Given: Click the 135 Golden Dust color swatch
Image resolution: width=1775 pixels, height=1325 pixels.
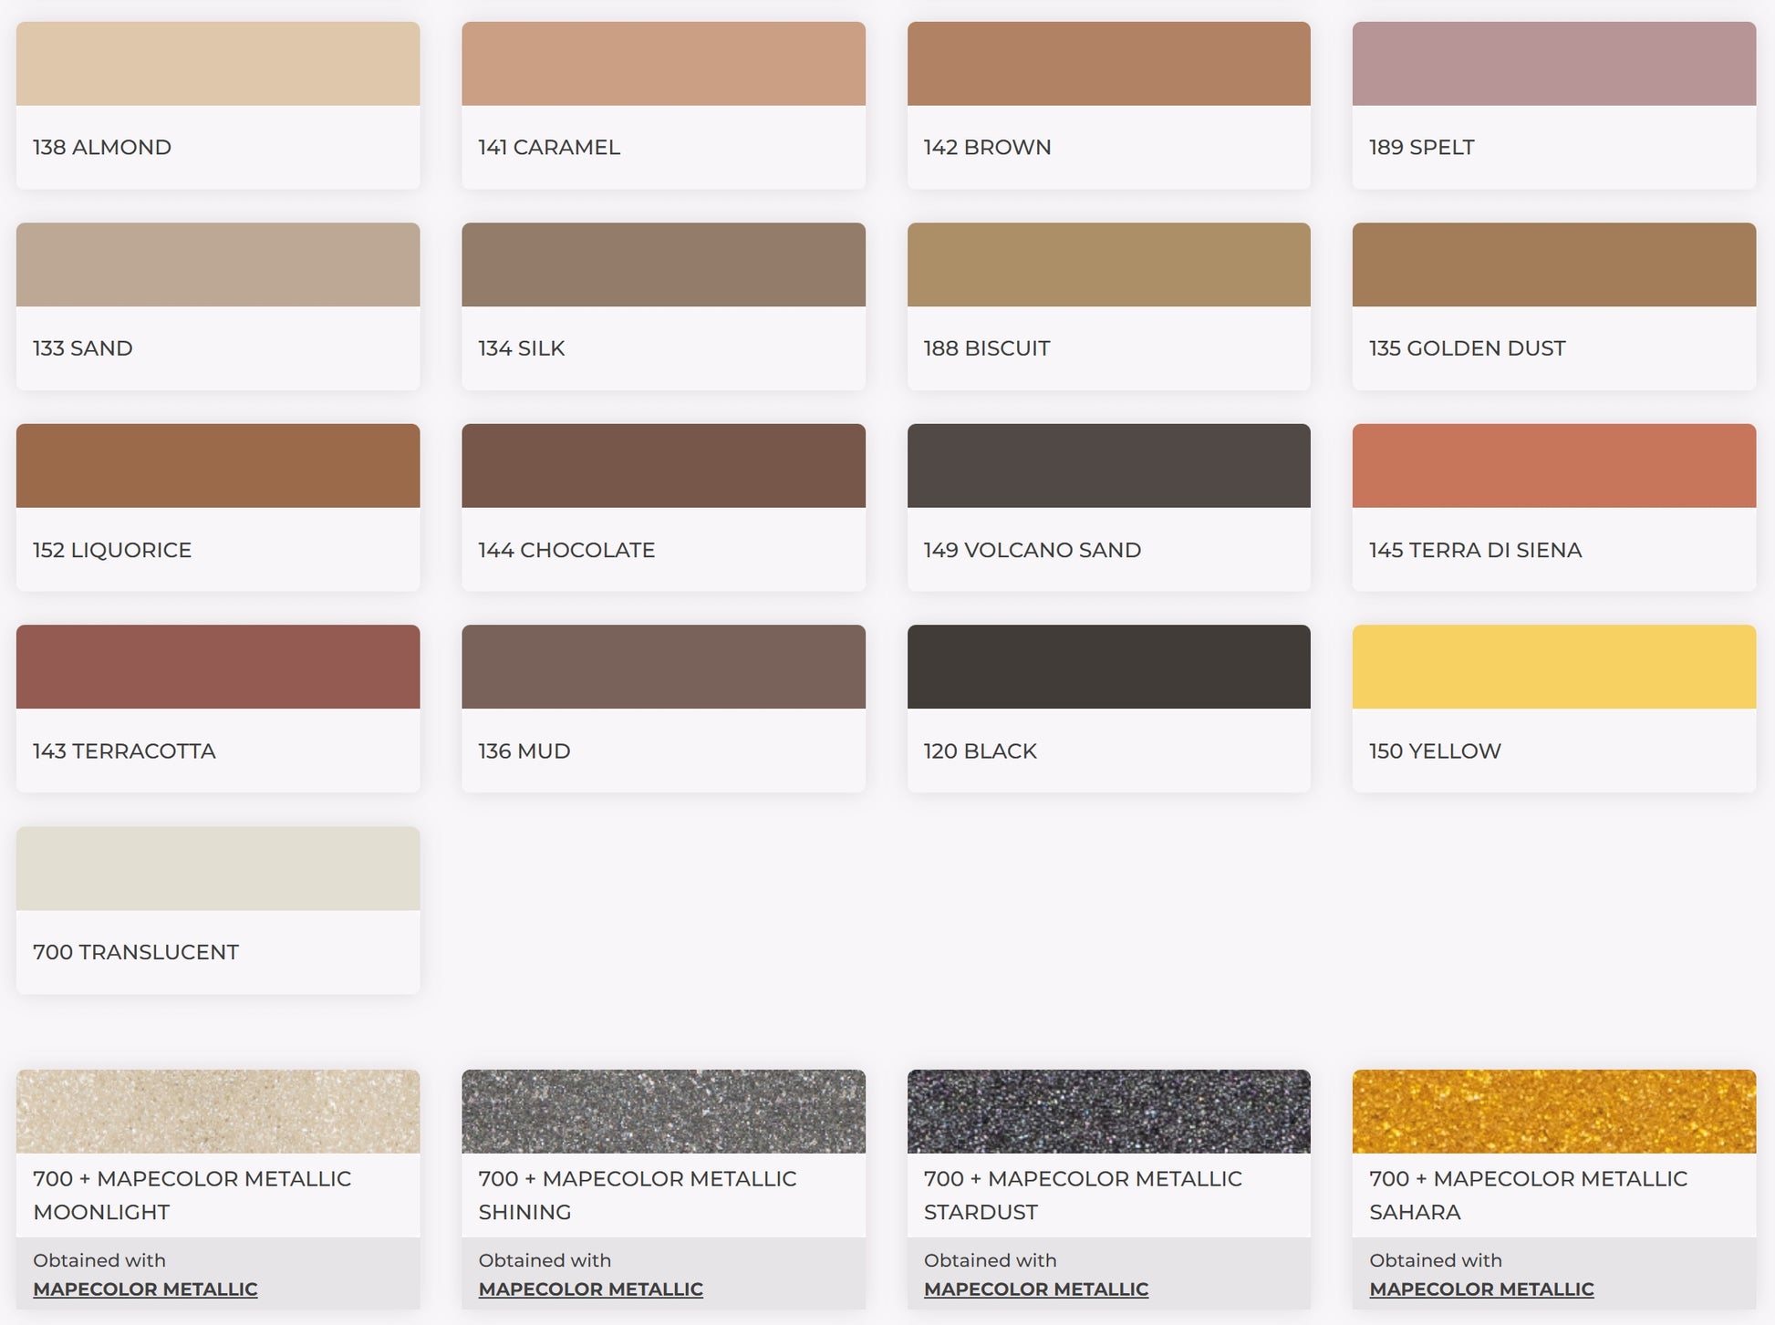Looking at the screenshot, I should [x=1554, y=264].
